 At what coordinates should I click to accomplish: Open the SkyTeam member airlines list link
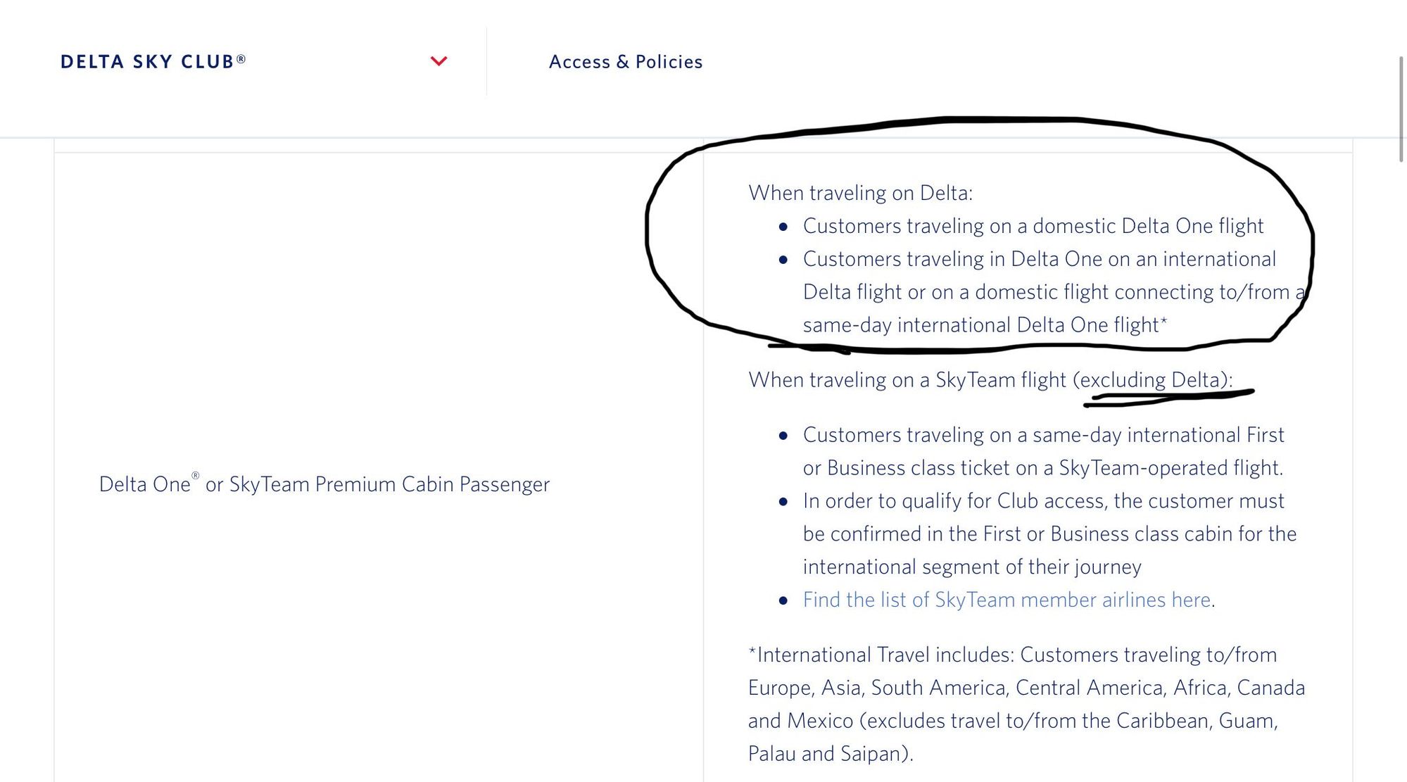[1007, 600]
